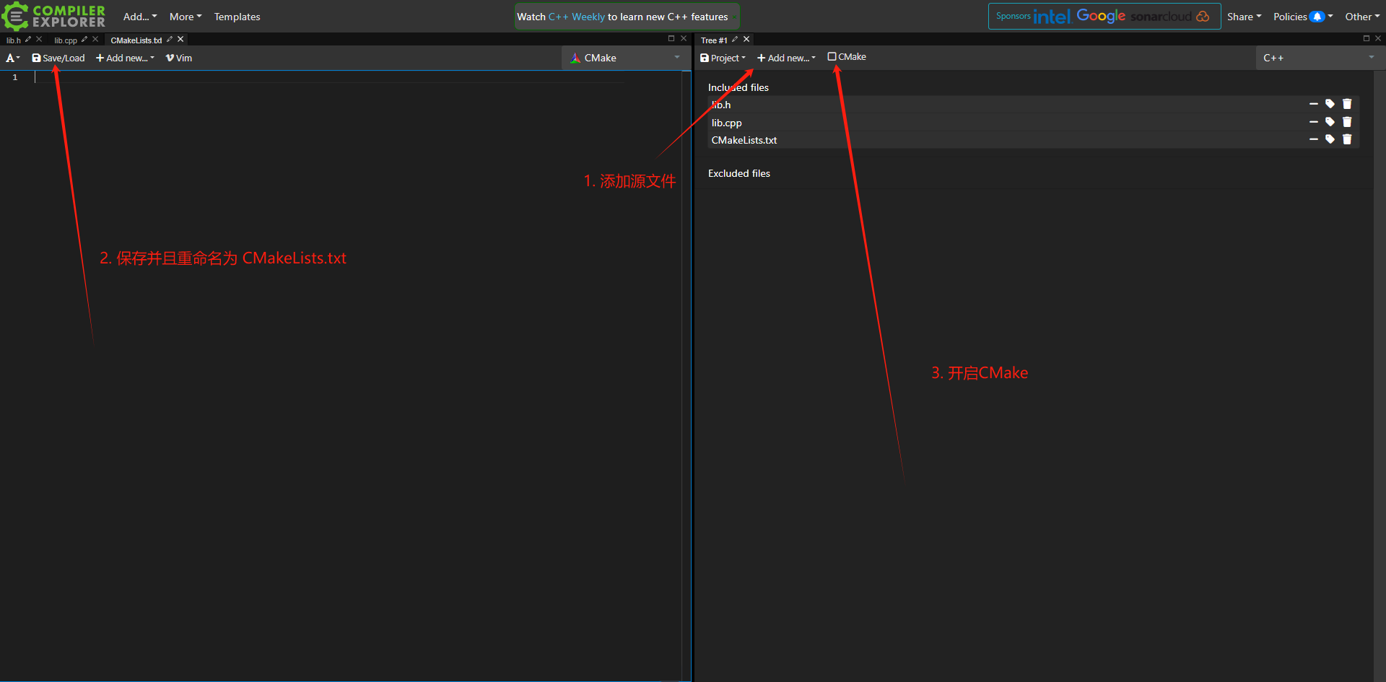Viewport: 1386px width, 682px height.
Task: Click pencil icon on Tree #1 tab
Action: tap(735, 40)
